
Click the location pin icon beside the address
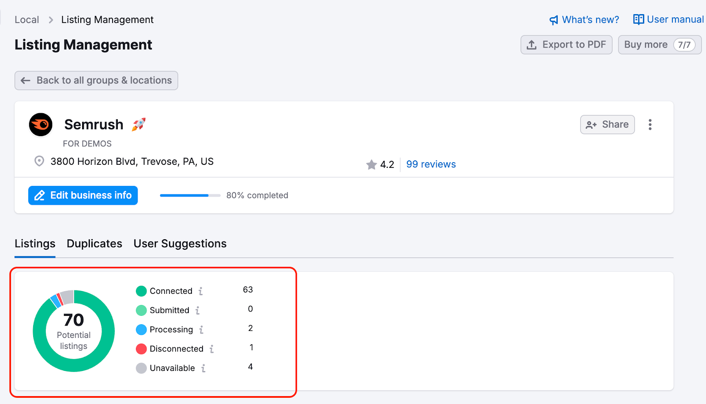[x=39, y=161]
